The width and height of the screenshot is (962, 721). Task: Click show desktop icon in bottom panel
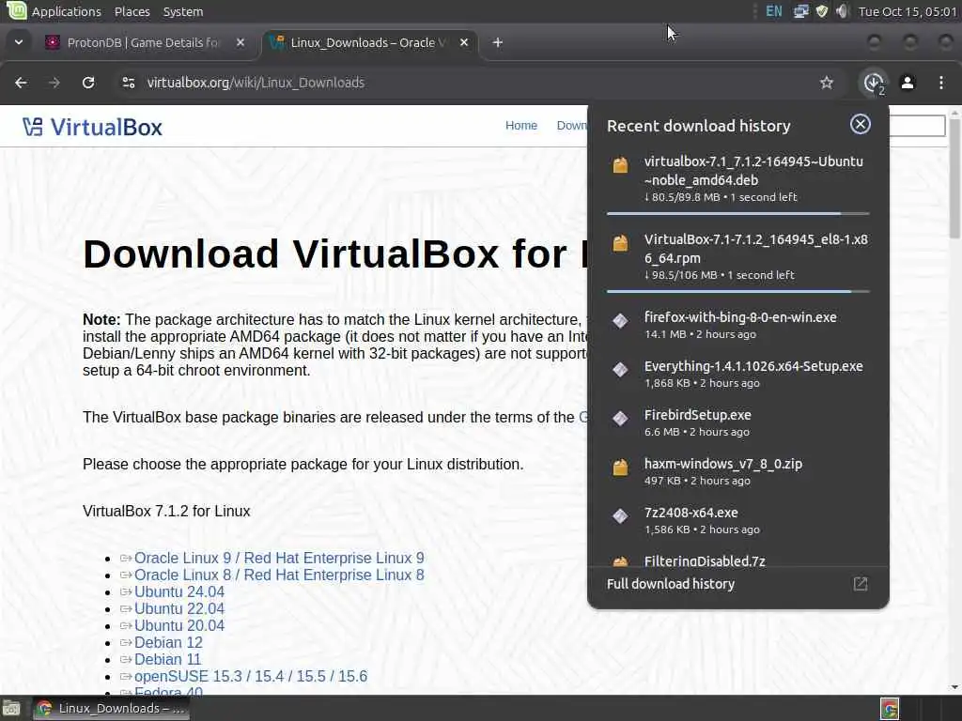pos(12,709)
